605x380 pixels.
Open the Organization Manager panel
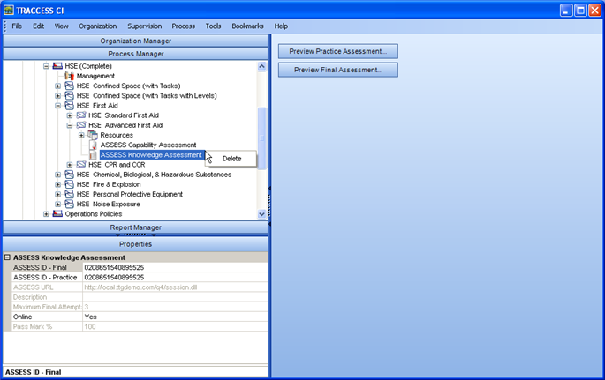tap(135, 41)
